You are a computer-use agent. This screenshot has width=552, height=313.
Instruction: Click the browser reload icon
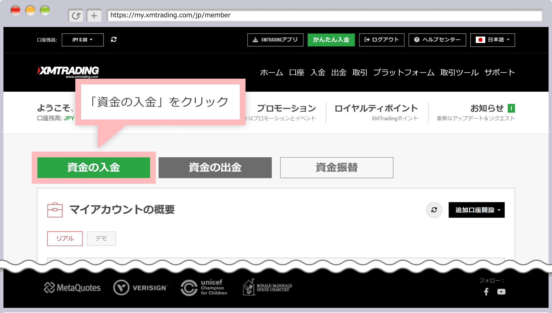pos(76,16)
